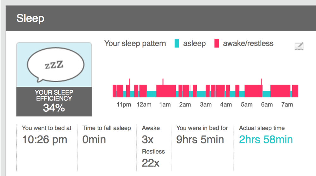Image resolution: width=316 pixels, height=176 pixels.
Task: Click the edit sleep log pencil icon
Action: point(299,46)
